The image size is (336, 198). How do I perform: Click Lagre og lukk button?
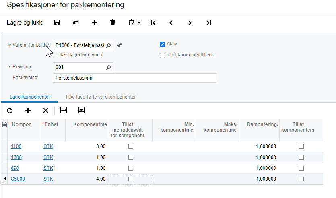pyautogui.click(x=25, y=23)
